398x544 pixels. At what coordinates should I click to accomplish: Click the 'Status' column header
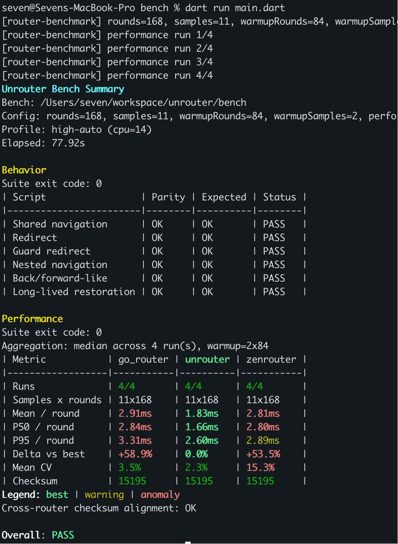pos(279,197)
